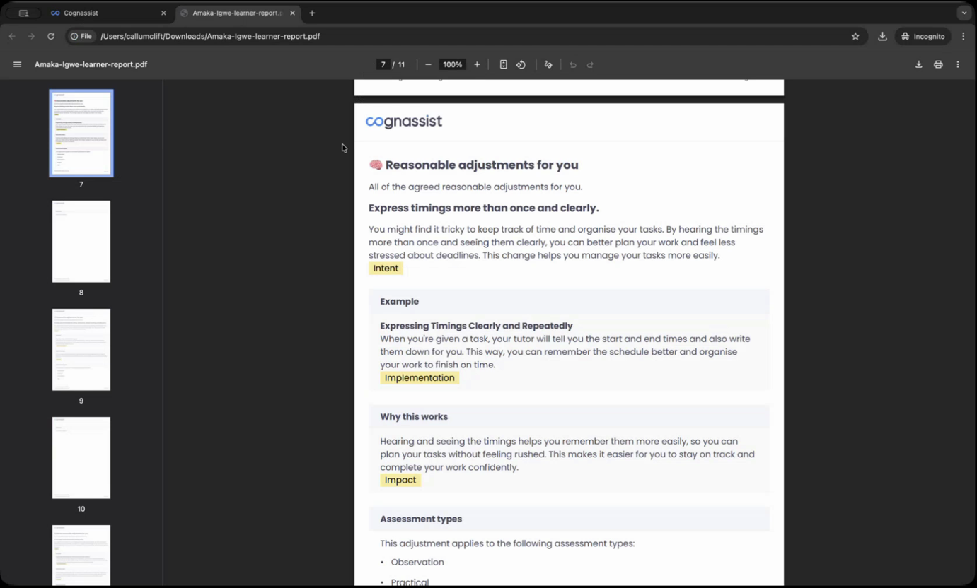977x588 pixels.
Task: Download the PDF using the viewer's download icon
Action: [918, 64]
